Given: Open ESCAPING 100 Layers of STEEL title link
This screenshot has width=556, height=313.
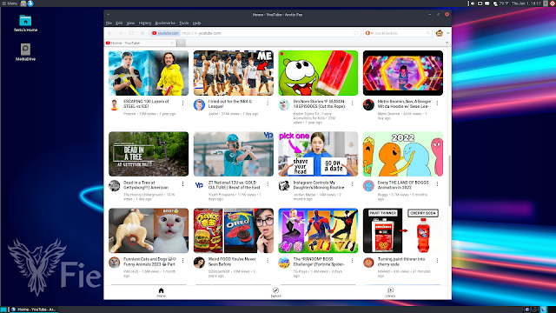Looking at the screenshot, I should click(146, 103).
